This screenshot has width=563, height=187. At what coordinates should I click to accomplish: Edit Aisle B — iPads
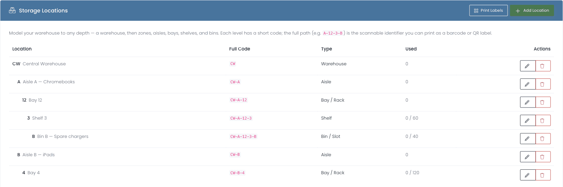click(x=528, y=157)
